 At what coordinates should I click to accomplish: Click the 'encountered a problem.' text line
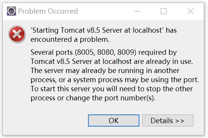pos(70,40)
